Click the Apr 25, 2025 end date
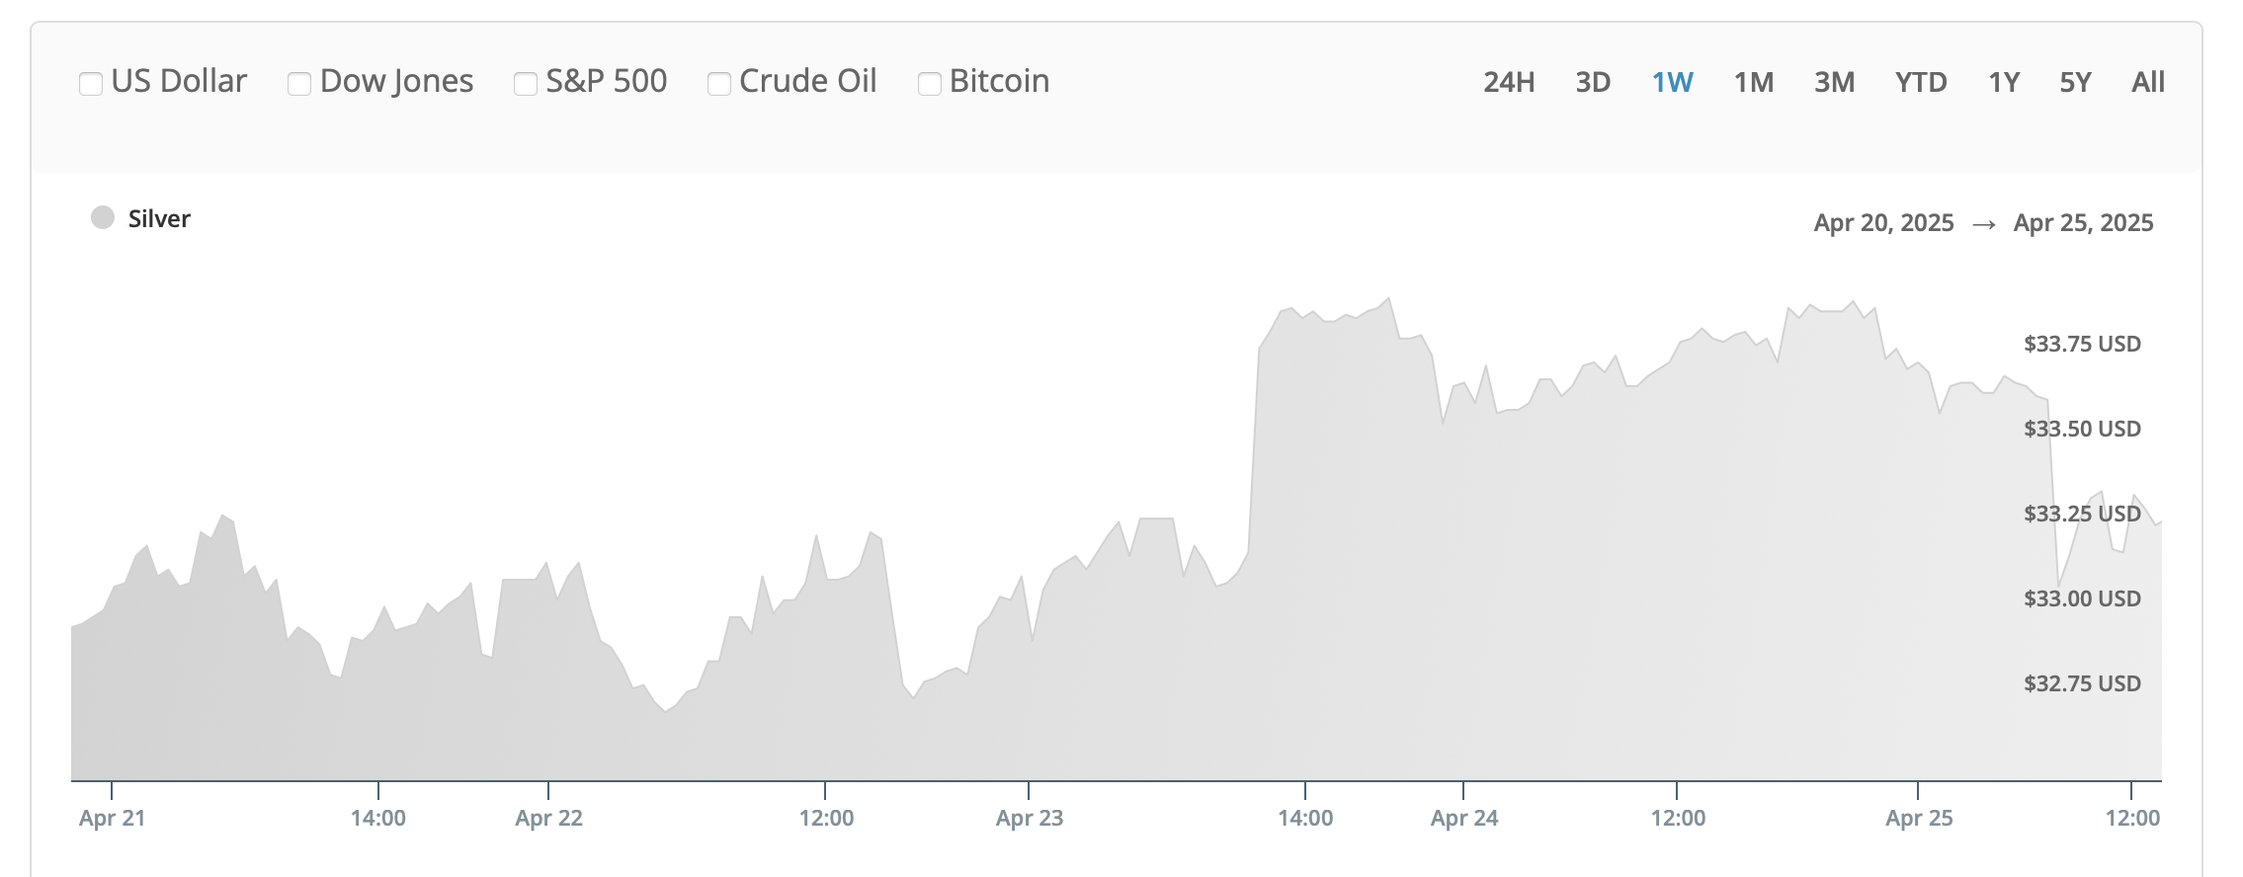 tap(2083, 222)
